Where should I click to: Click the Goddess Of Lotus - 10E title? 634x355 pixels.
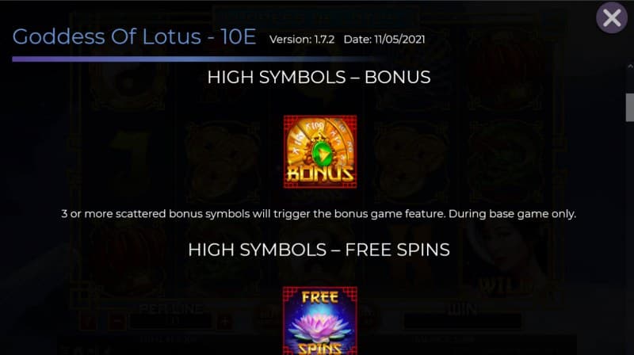134,36
